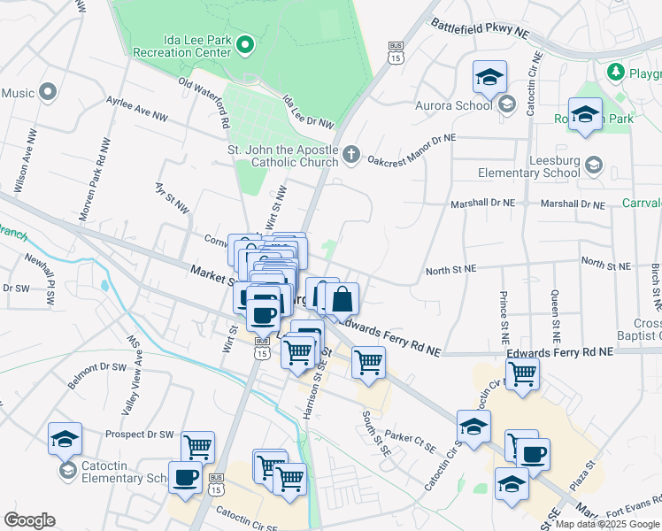Select the Oakcrest Manor Dr NE label
Screen dimensions: 662x531
[412, 150]
